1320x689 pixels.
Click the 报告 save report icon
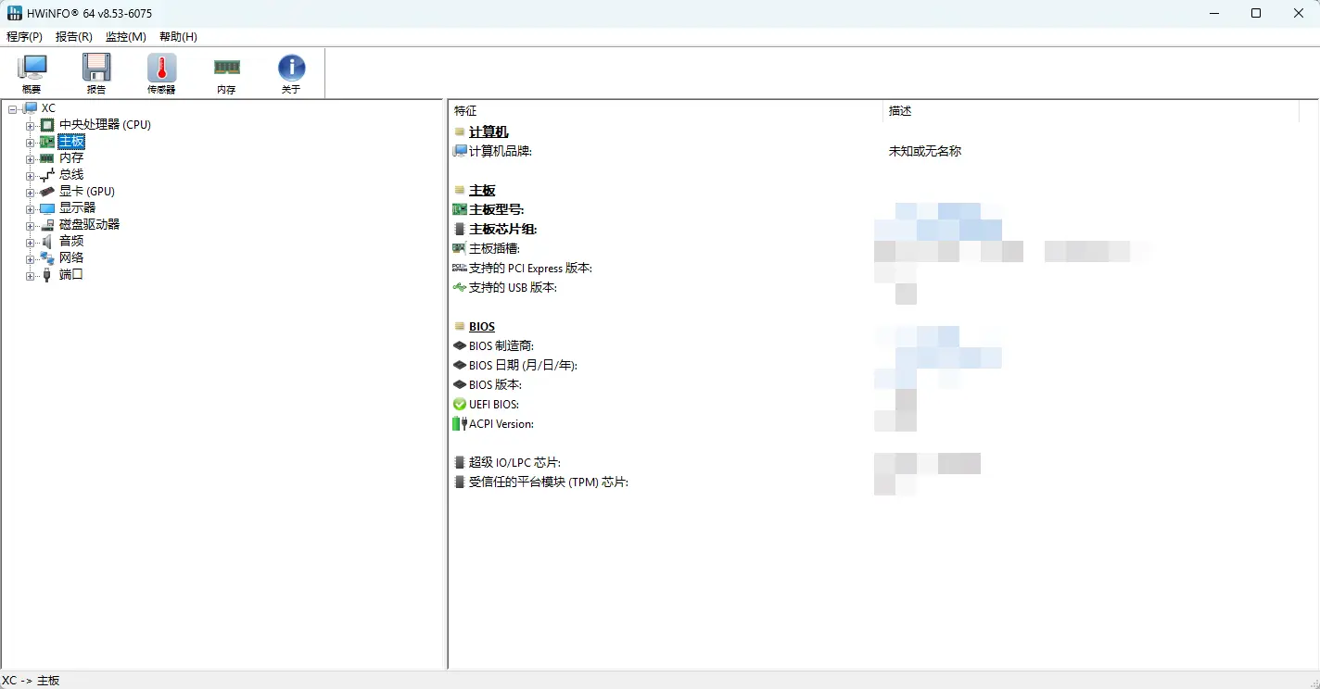(x=96, y=68)
